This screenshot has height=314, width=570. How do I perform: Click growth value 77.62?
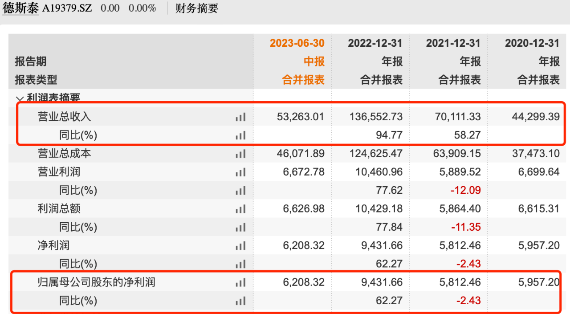coord(389,191)
